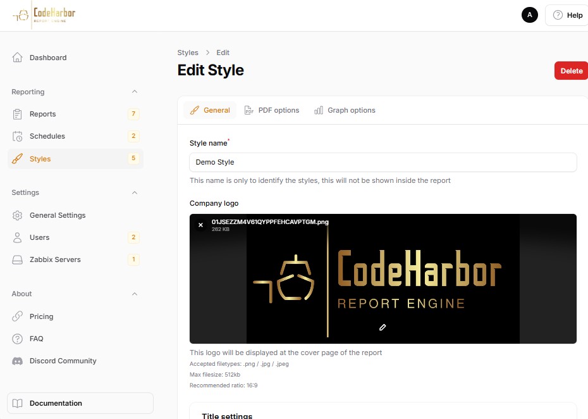Click Edit in the breadcrumb
588x419 pixels.
point(223,53)
